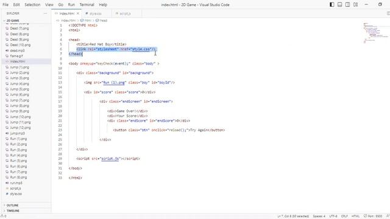Open Jump (2).png in Explorer
The width and height of the screenshot is (390, 219).
click(19, 73)
